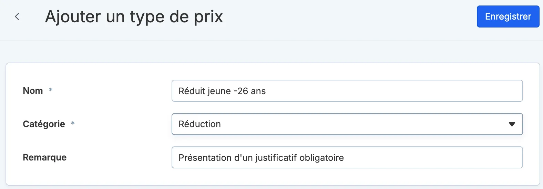
Task: Save with the Enregistrer button
Action: click(508, 16)
